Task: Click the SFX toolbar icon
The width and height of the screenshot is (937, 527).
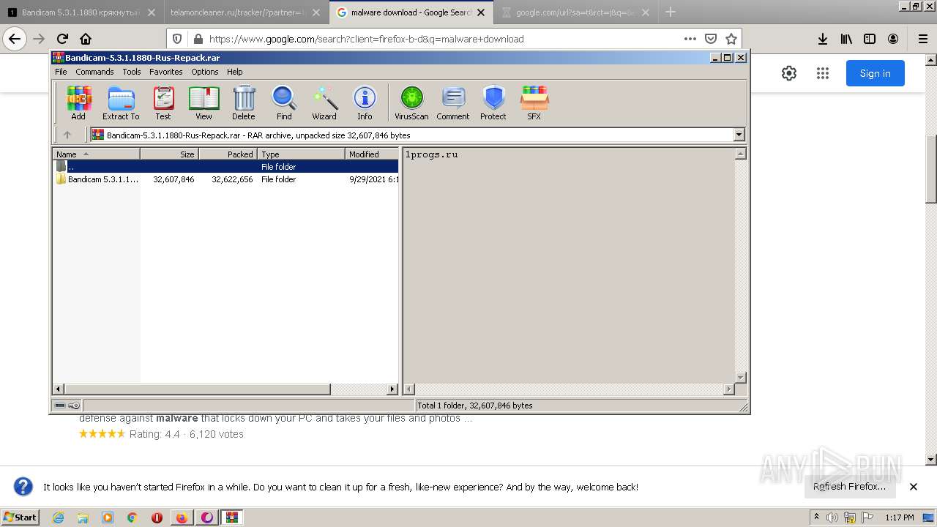Action: (x=534, y=102)
